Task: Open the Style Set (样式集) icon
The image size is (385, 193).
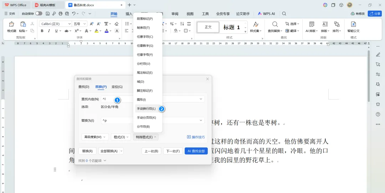Action: point(256,24)
